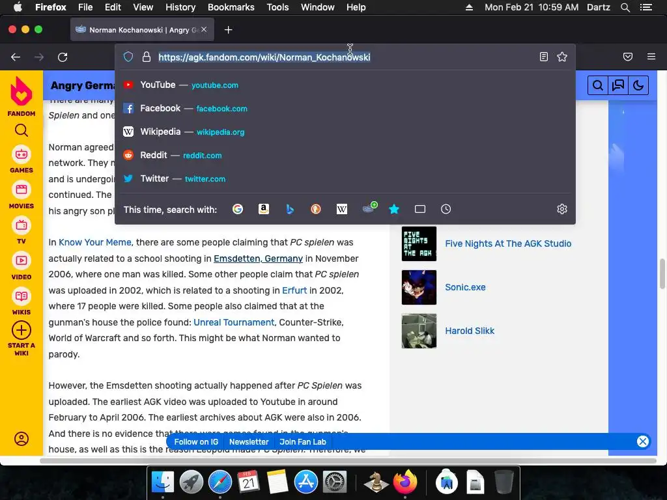This screenshot has height=500, width=667.
Task: Open the Wikis section in Fandom sidebar
Action: pos(21,301)
